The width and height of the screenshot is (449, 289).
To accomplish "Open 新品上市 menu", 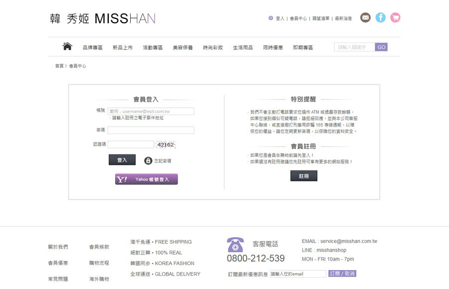I will [x=123, y=47].
